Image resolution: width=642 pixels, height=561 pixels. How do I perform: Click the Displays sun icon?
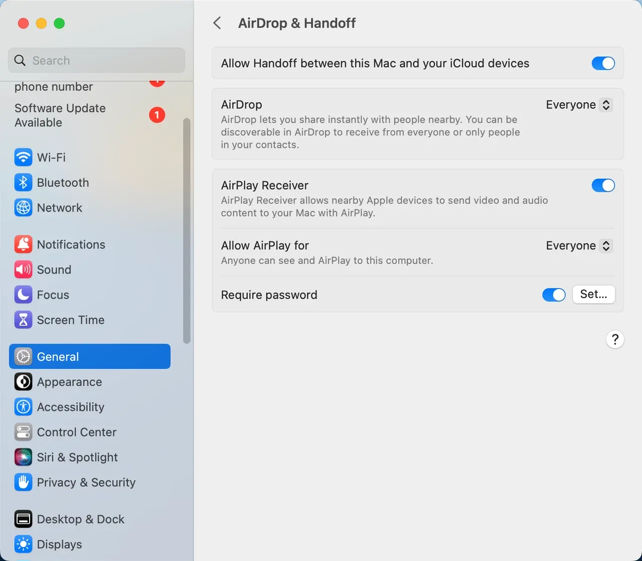pyautogui.click(x=23, y=544)
